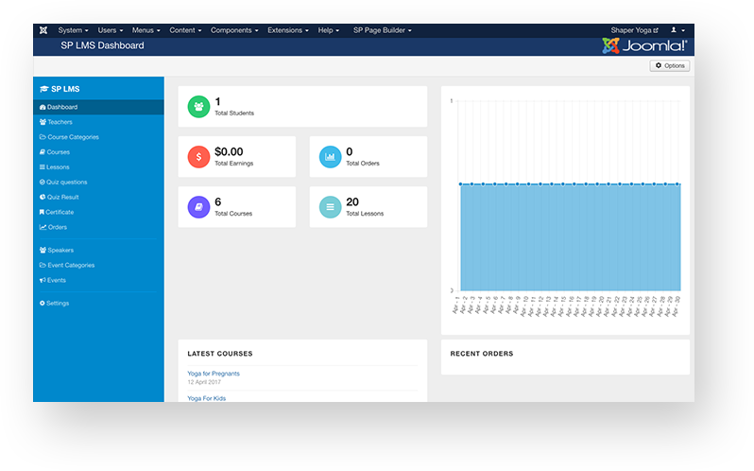Click the teal Total Lessons list icon

[x=329, y=207]
